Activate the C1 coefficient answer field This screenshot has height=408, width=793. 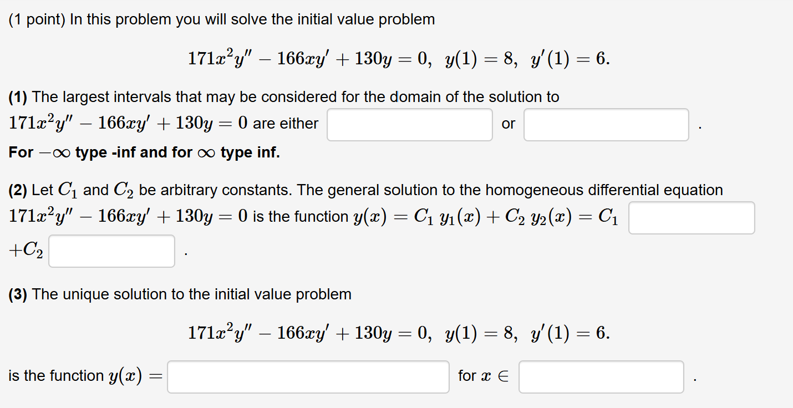pos(692,218)
